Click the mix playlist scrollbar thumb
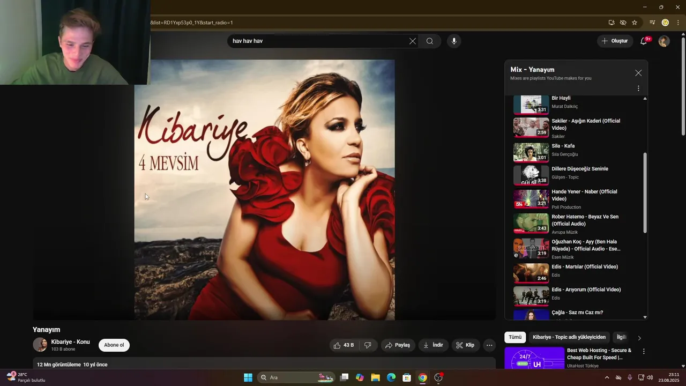This screenshot has width=686, height=386. (645, 192)
